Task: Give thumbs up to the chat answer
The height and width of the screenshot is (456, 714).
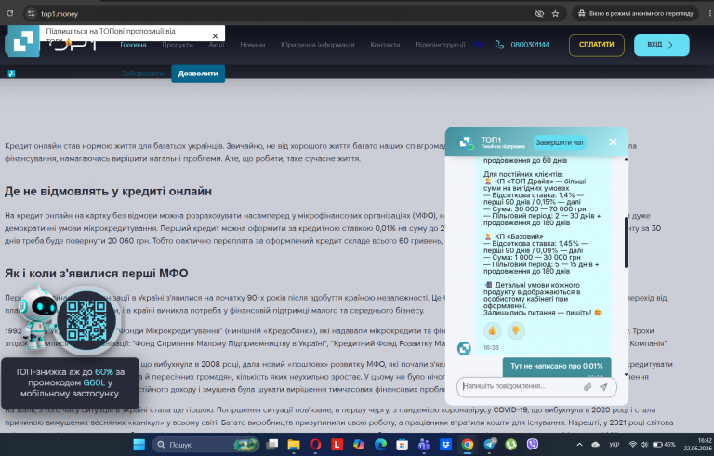Action: tap(492, 330)
